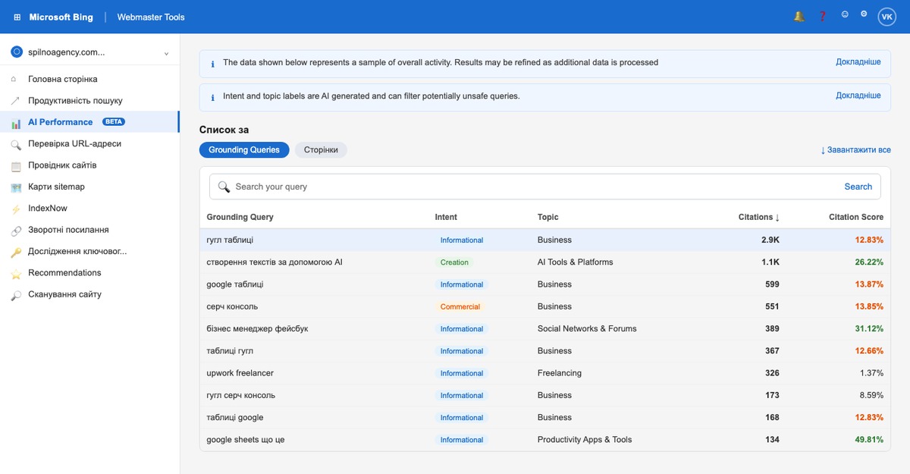Viewport: 910px width, 474px height.
Task: Click the smiley feedback icon
Action: coord(845,14)
